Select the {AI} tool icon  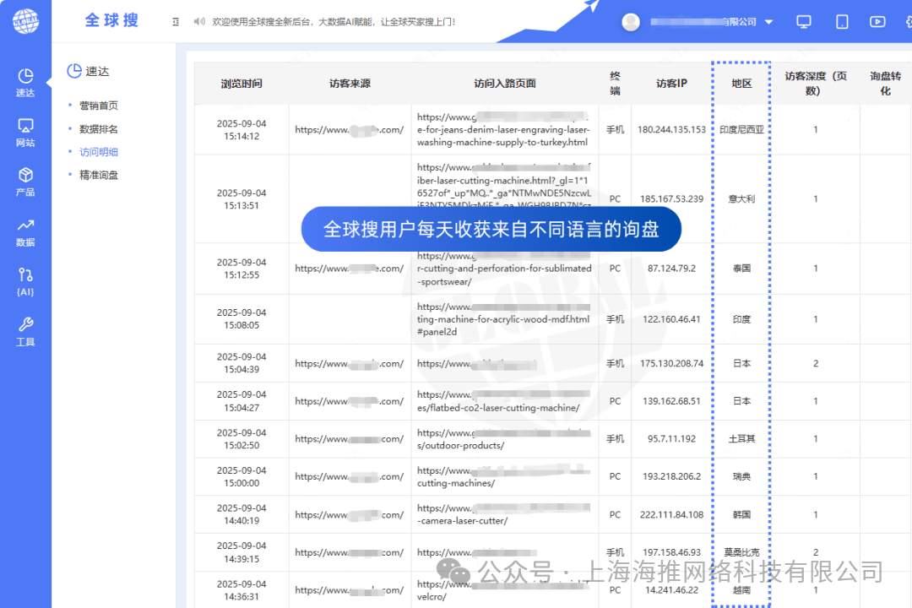(25, 277)
